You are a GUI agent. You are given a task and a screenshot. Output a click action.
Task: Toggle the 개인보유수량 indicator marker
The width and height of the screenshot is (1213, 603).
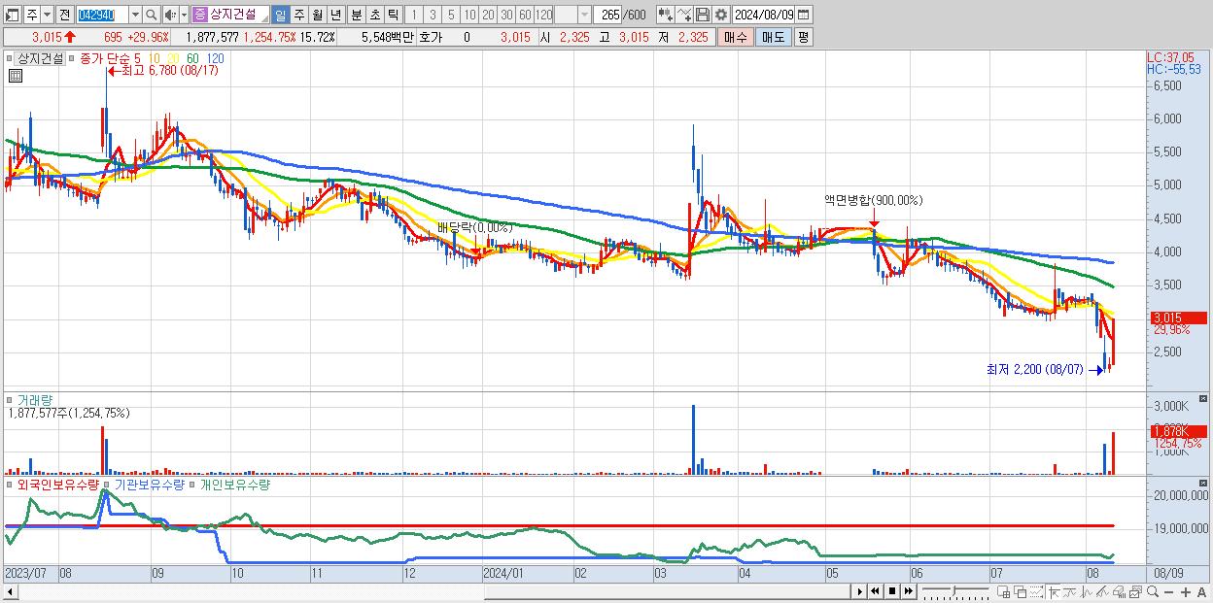[x=192, y=484]
